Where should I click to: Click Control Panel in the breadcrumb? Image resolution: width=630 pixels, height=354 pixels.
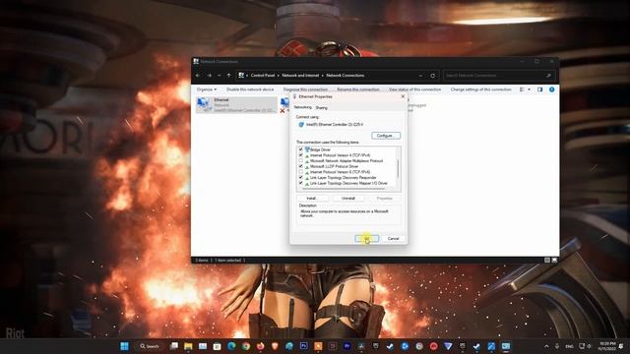(x=263, y=76)
